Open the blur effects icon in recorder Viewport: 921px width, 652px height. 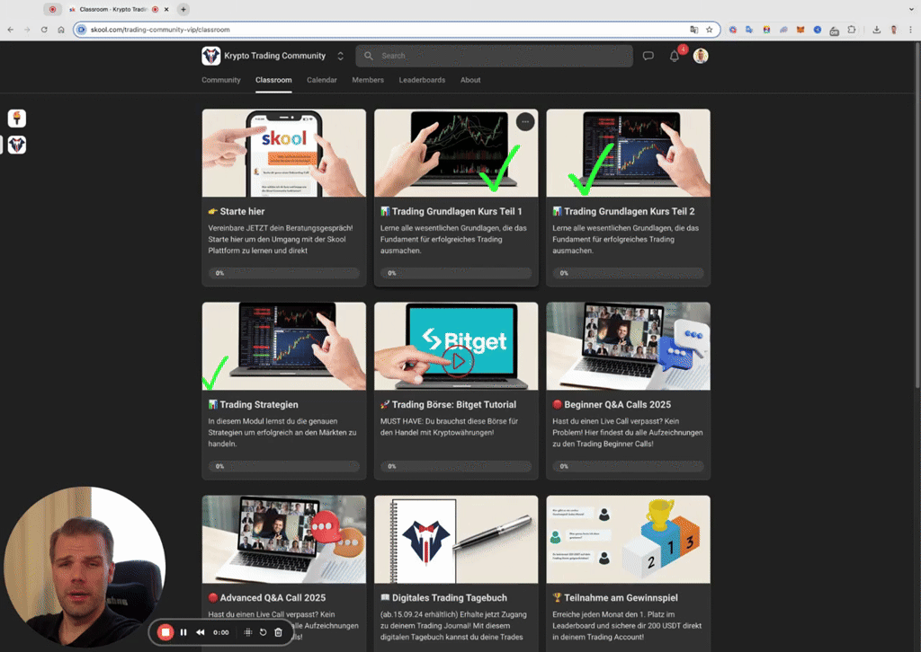point(248,632)
